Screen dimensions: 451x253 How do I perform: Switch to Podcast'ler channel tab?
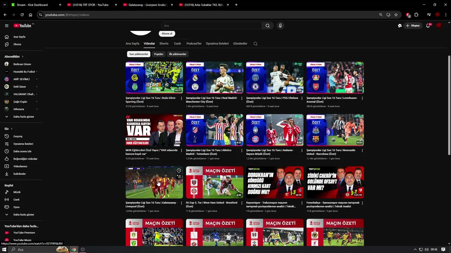[x=194, y=44]
